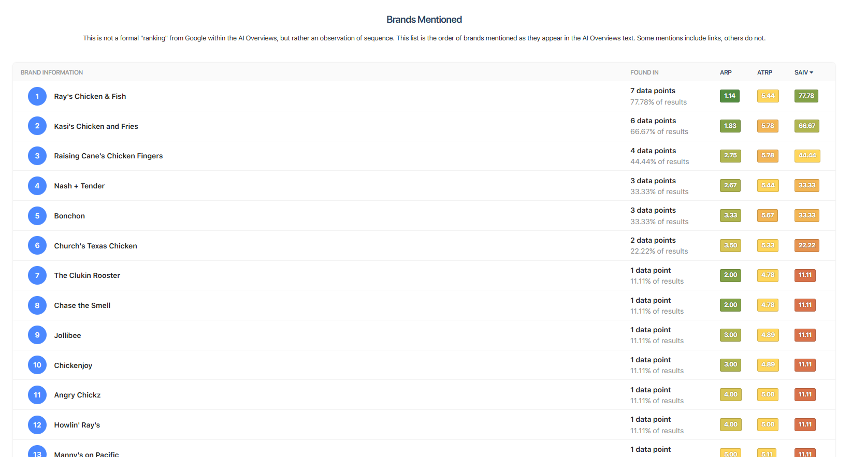Click the 1.83 ARP badge for Kasi's
Image resolution: width=852 pixels, height=457 pixels.
730,126
